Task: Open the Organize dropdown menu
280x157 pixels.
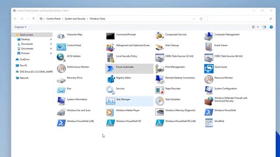Action: pyautogui.click(x=21, y=27)
